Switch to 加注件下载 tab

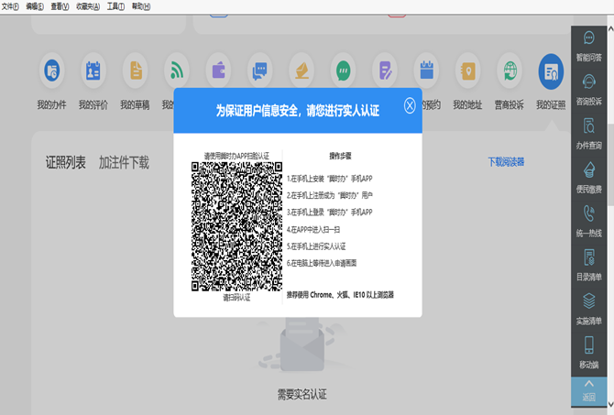pos(124,163)
